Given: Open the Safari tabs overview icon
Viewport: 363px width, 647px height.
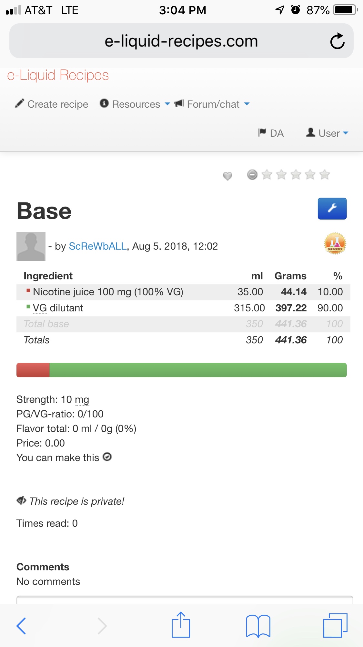Looking at the screenshot, I should click(x=335, y=625).
